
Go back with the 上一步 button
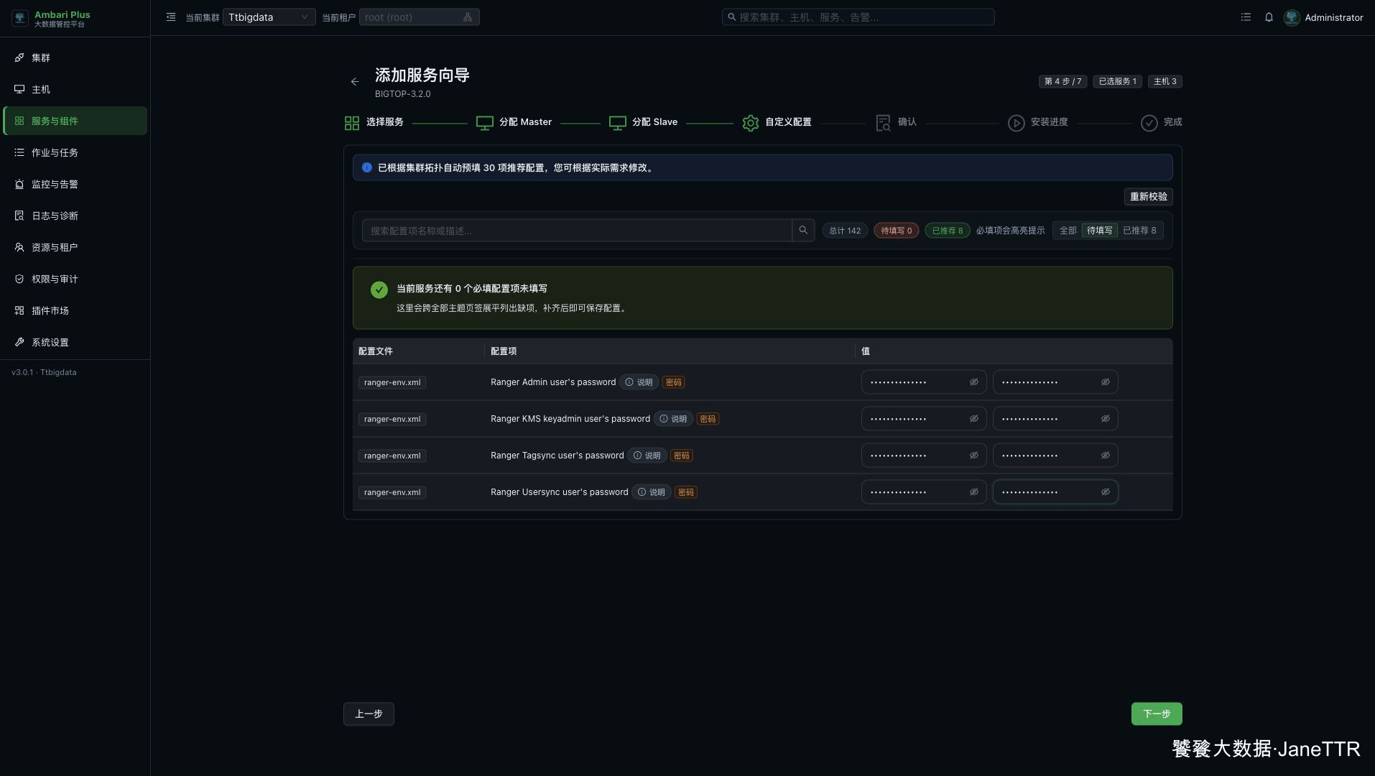pyautogui.click(x=369, y=714)
